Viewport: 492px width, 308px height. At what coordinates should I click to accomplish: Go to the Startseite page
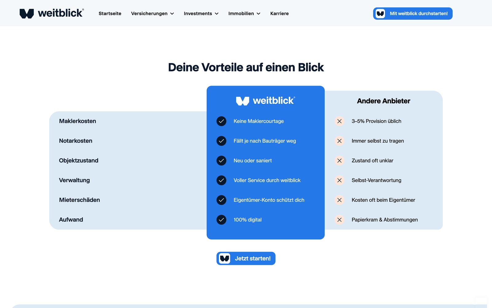click(110, 14)
